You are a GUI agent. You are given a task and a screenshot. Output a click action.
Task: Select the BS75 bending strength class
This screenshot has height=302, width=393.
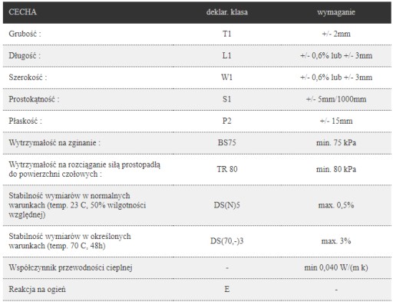(x=227, y=143)
